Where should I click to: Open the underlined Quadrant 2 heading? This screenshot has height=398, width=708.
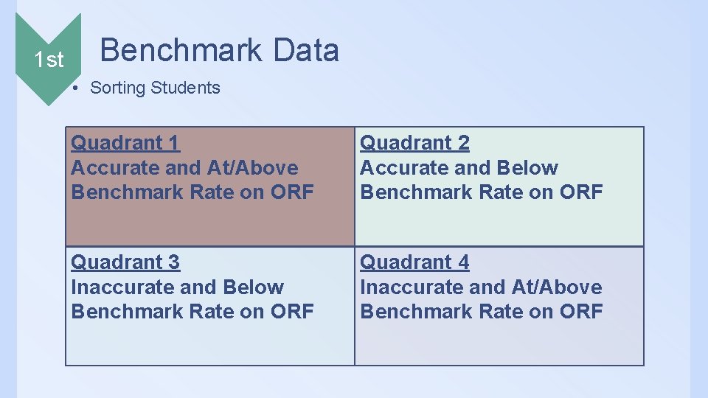click(414, 143)
